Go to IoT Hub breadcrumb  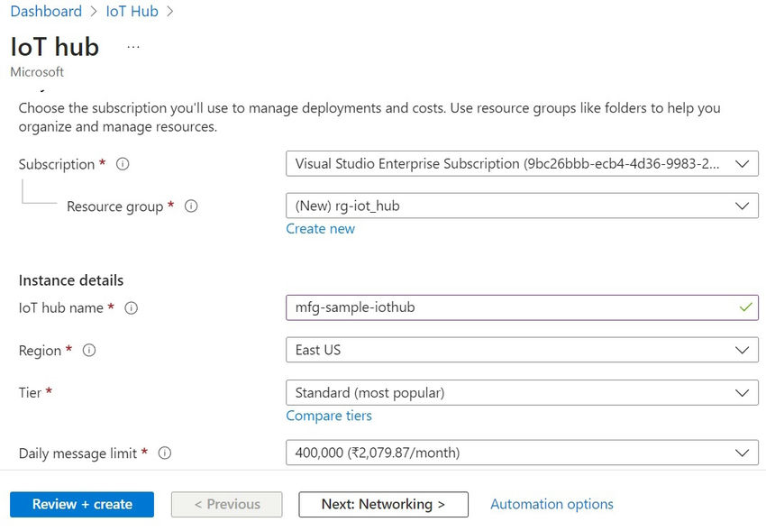pyautogui.click(x=132, y=12)
